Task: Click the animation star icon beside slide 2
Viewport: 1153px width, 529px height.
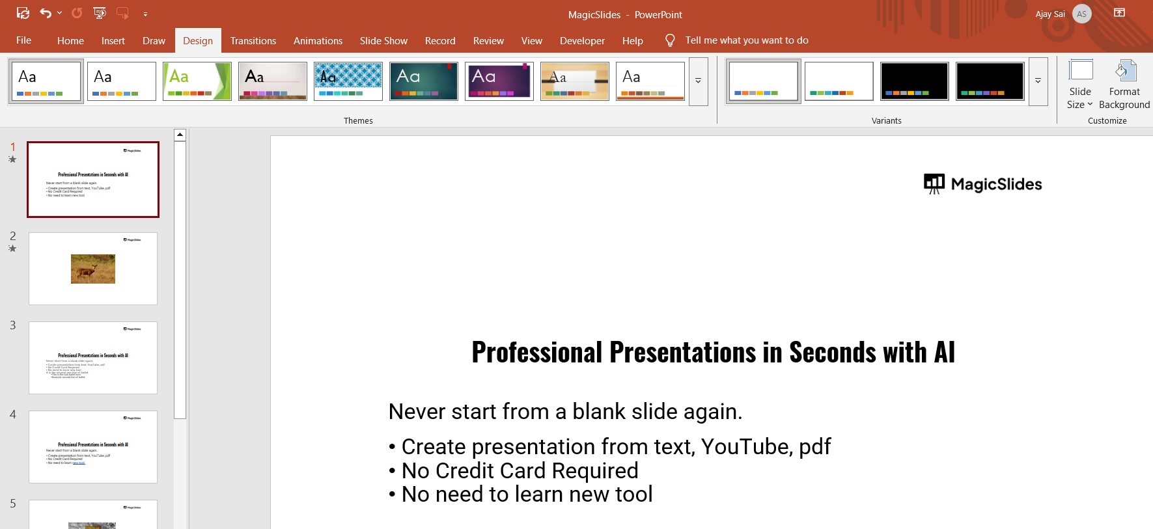Action: (x=12, y=249)
